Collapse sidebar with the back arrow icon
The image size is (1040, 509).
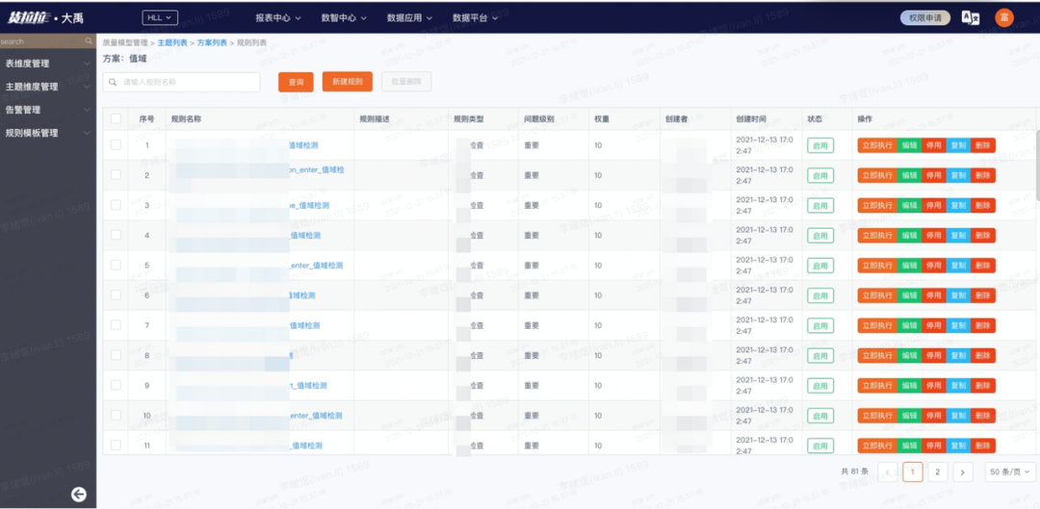point(79,494)
